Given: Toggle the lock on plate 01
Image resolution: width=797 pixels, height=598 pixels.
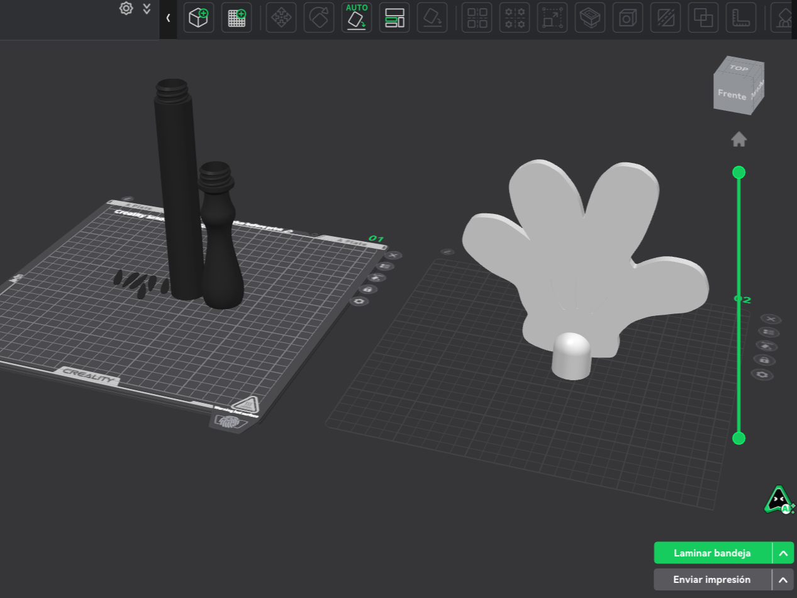Looking at the screenshot, I should [x=368, y=290].
